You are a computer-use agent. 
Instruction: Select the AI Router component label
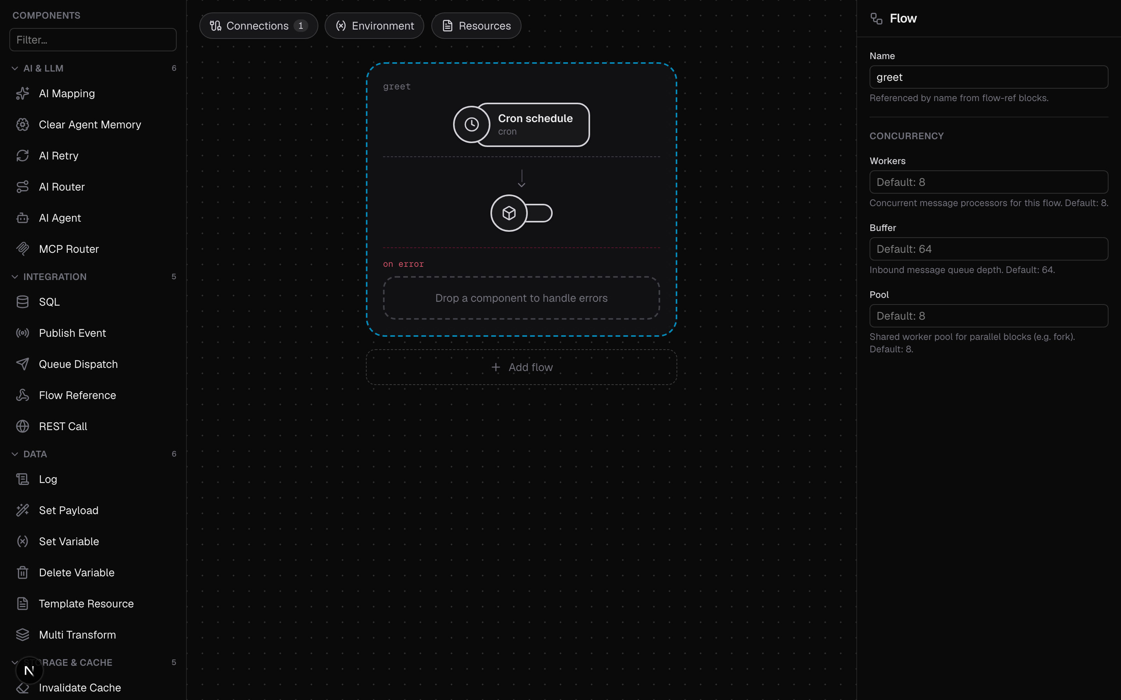[x=61, y=187]
